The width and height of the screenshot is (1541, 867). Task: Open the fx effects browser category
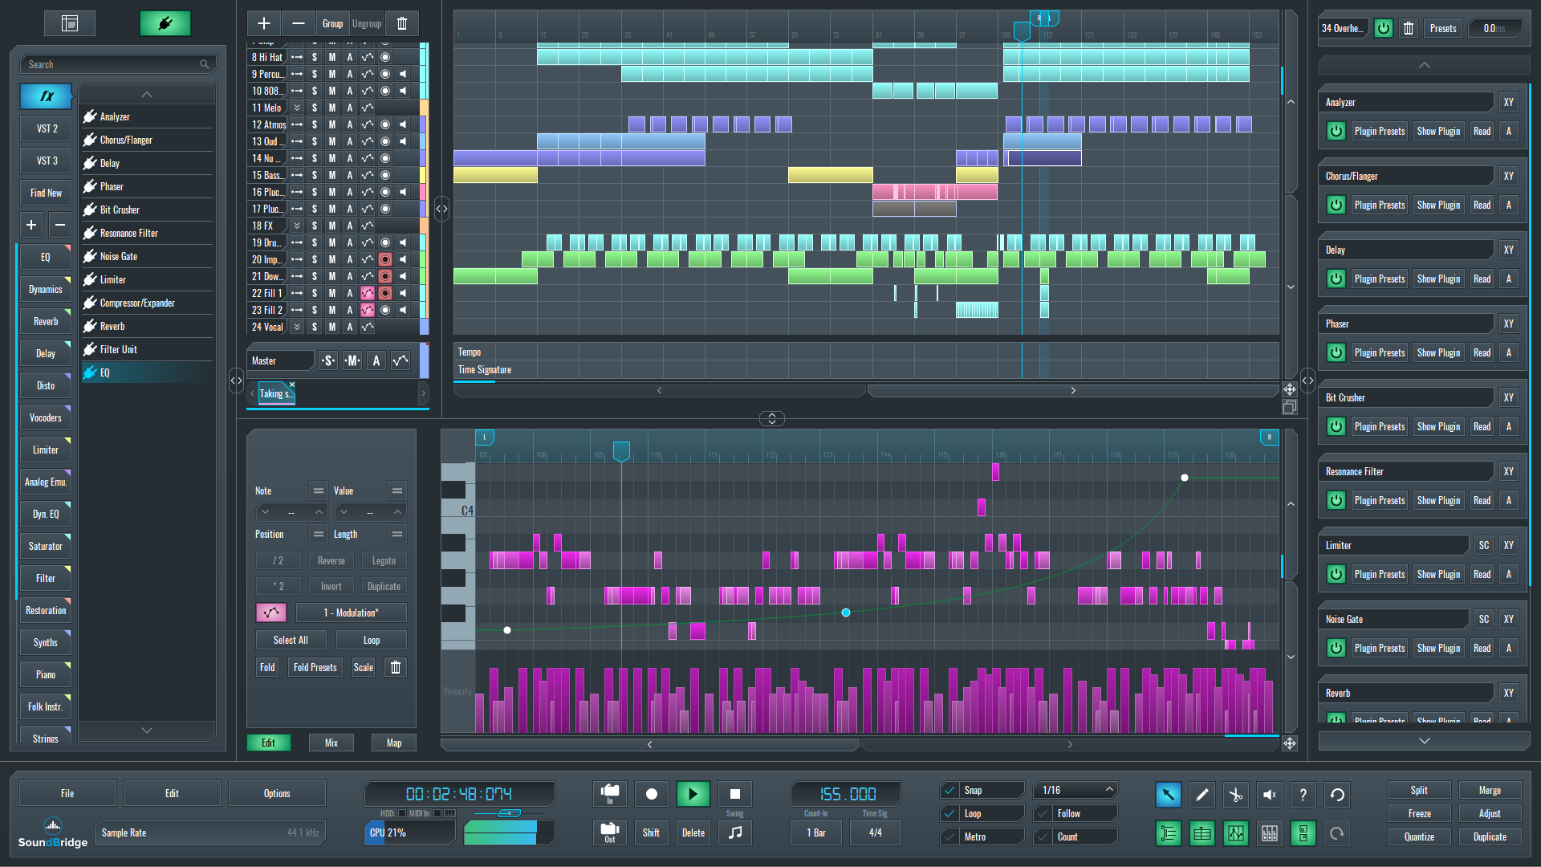pyautogui.click(x=46, y=96)
